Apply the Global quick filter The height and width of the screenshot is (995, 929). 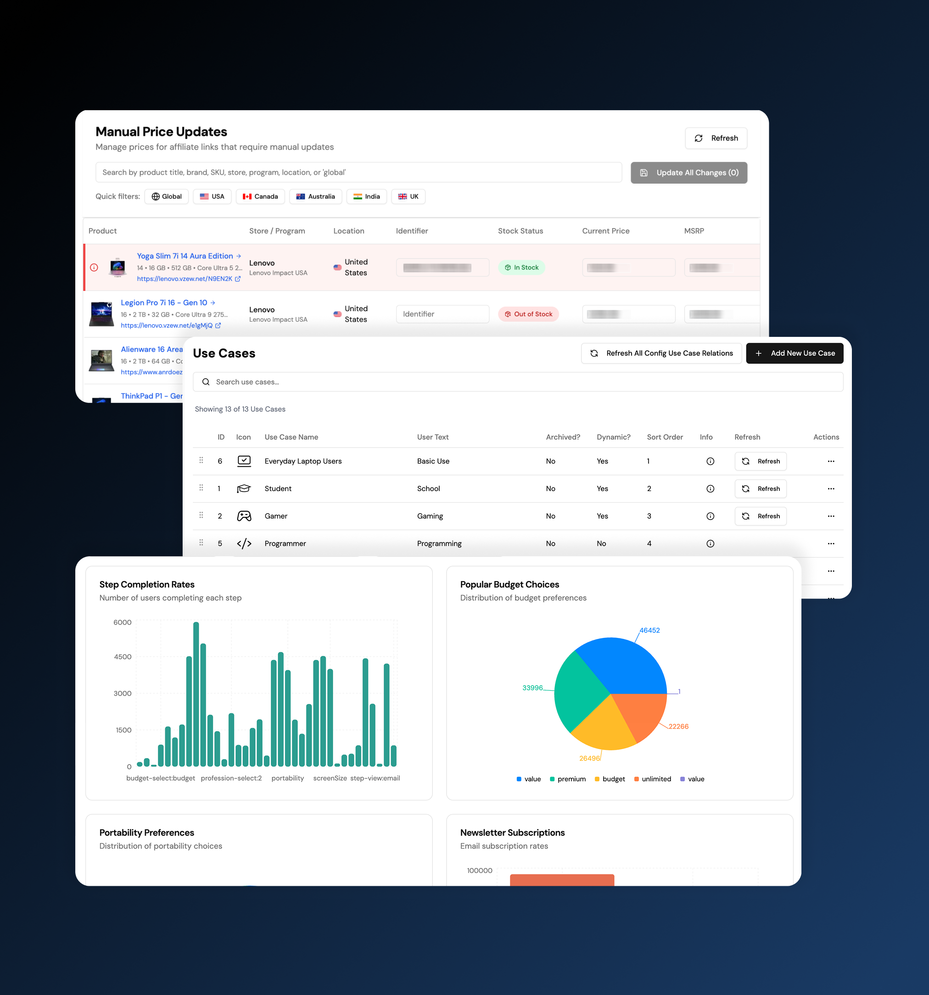click(167, 197)
